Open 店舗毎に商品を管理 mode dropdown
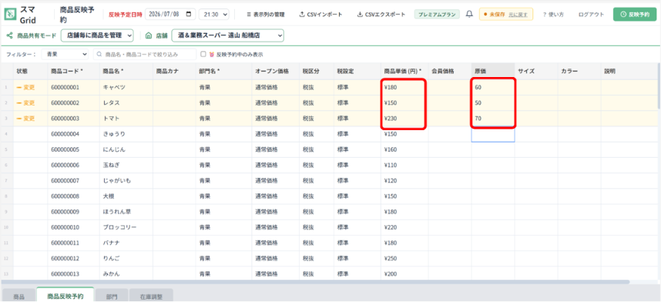The image size is (661, 302). click(x=97, y=36)
